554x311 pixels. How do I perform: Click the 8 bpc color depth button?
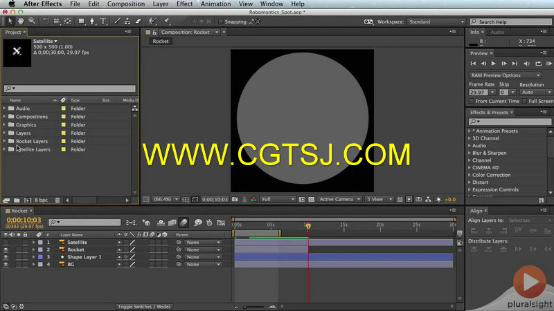pos(41,200)
